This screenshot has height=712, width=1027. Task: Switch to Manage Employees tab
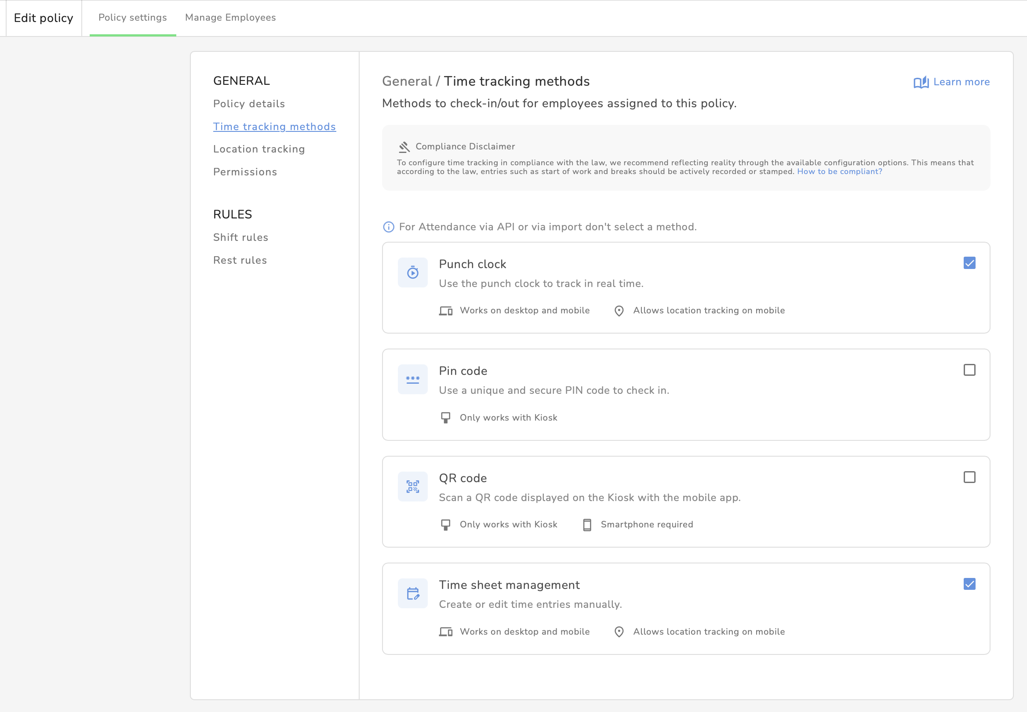(x=230, y=18)
